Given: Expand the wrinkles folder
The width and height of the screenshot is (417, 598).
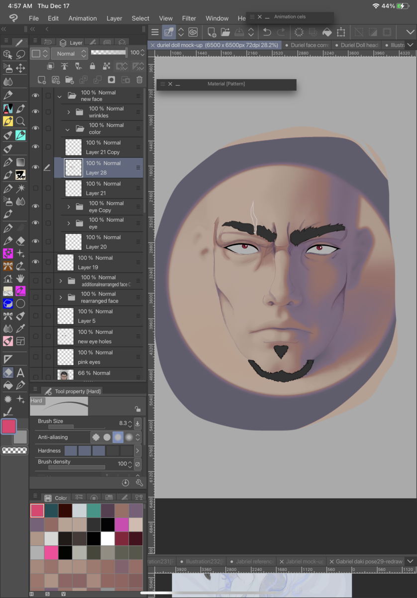Looking at the screenshot, I should [69, 112].
